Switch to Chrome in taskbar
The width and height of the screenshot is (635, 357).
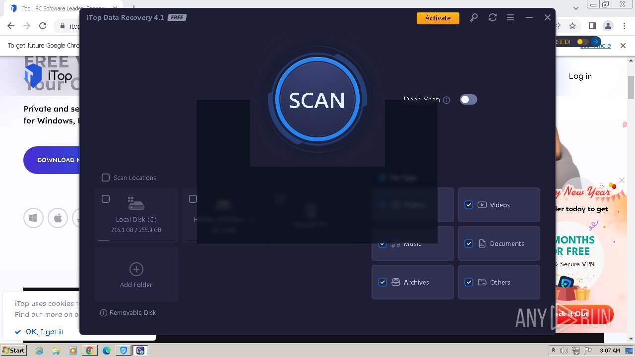(x=89, y=351)
